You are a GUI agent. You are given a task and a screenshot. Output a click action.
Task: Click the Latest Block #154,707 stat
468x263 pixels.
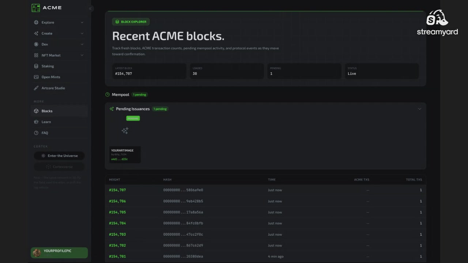(149, 71)
